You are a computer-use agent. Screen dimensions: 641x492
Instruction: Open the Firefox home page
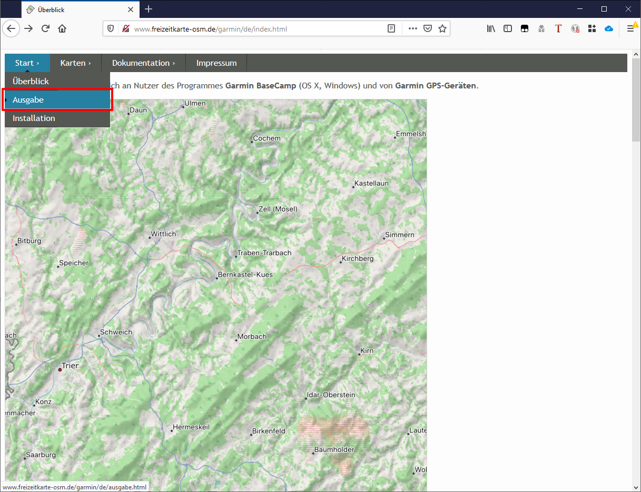(x=62, y=28)
